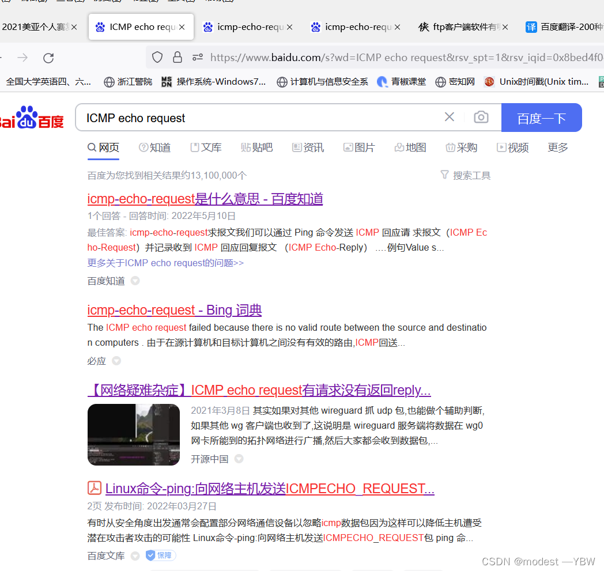
Task: Click the PDF icon beside Linux命令-ping result
Action: [x=94, y=488]
